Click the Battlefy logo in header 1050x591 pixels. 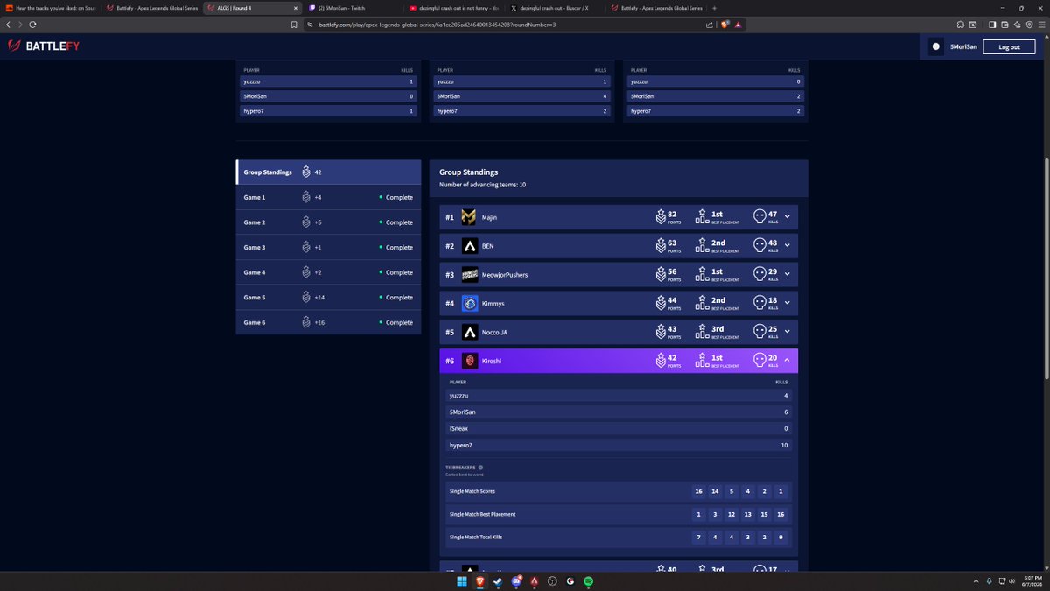coord(43,46)
